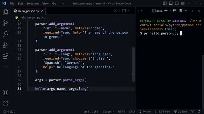Open breadcrumb symbol ellipsis
This screenshot has width=204, height=114.
click(45, 18)
